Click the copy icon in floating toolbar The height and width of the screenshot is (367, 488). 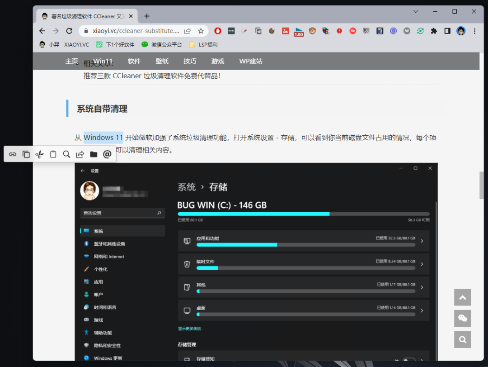click(26, 154)
